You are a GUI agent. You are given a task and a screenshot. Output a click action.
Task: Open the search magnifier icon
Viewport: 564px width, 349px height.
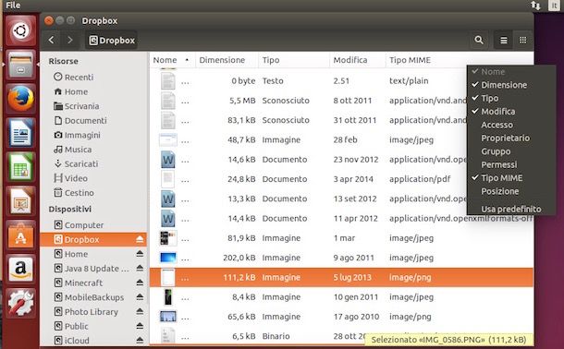[479, 40]
